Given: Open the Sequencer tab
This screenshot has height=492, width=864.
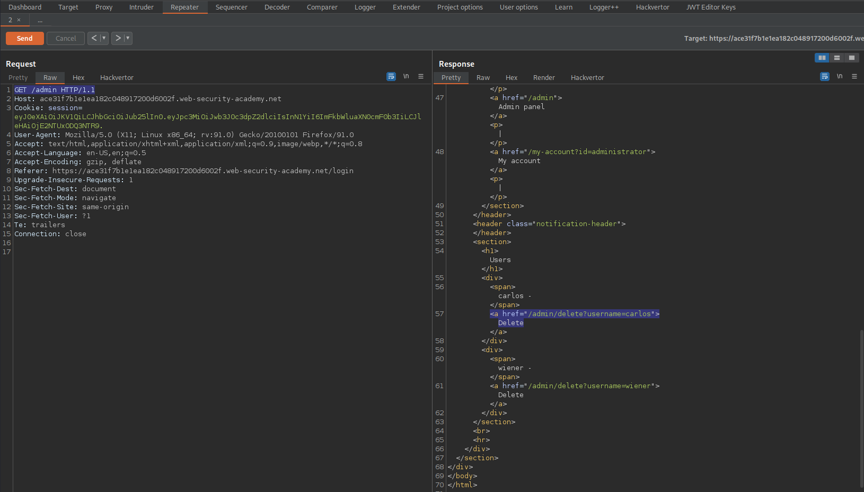Looking at the screenshot, I should click(x=232, y=7).
